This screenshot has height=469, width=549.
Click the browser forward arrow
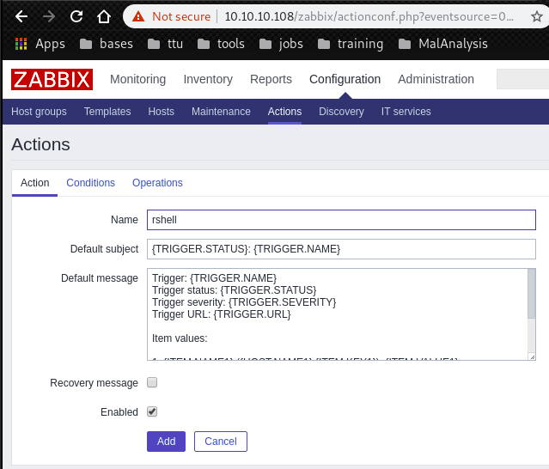point(49,16)
